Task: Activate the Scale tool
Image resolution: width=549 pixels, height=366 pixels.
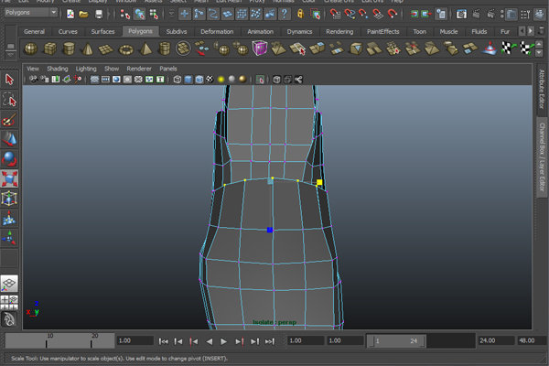Action: click(x=9, y=179)
